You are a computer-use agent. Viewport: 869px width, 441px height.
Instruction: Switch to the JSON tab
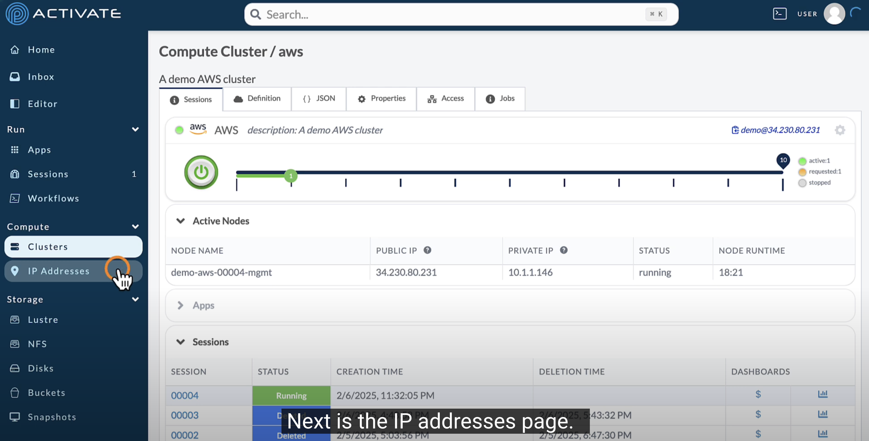coord(319,99)
